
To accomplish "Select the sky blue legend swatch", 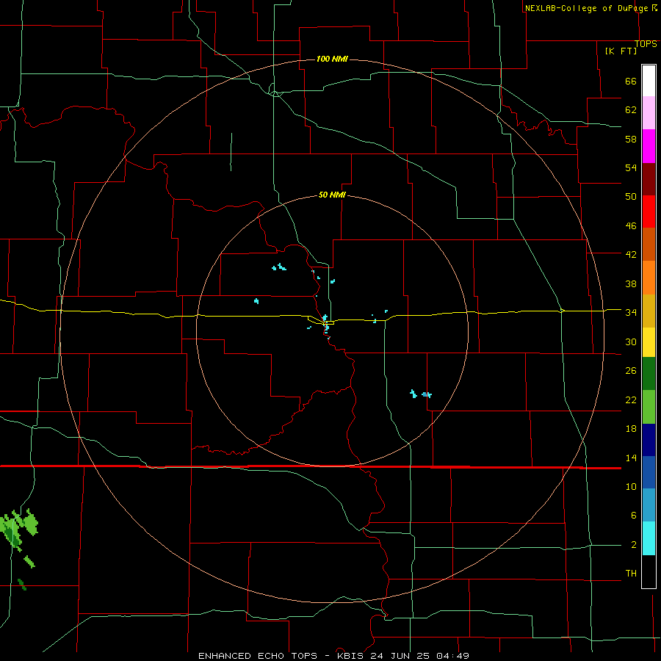I will pos(649,505).
